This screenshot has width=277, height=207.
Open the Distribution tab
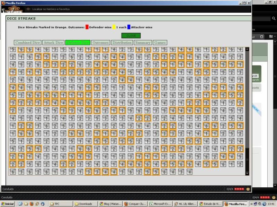point(122,42)
